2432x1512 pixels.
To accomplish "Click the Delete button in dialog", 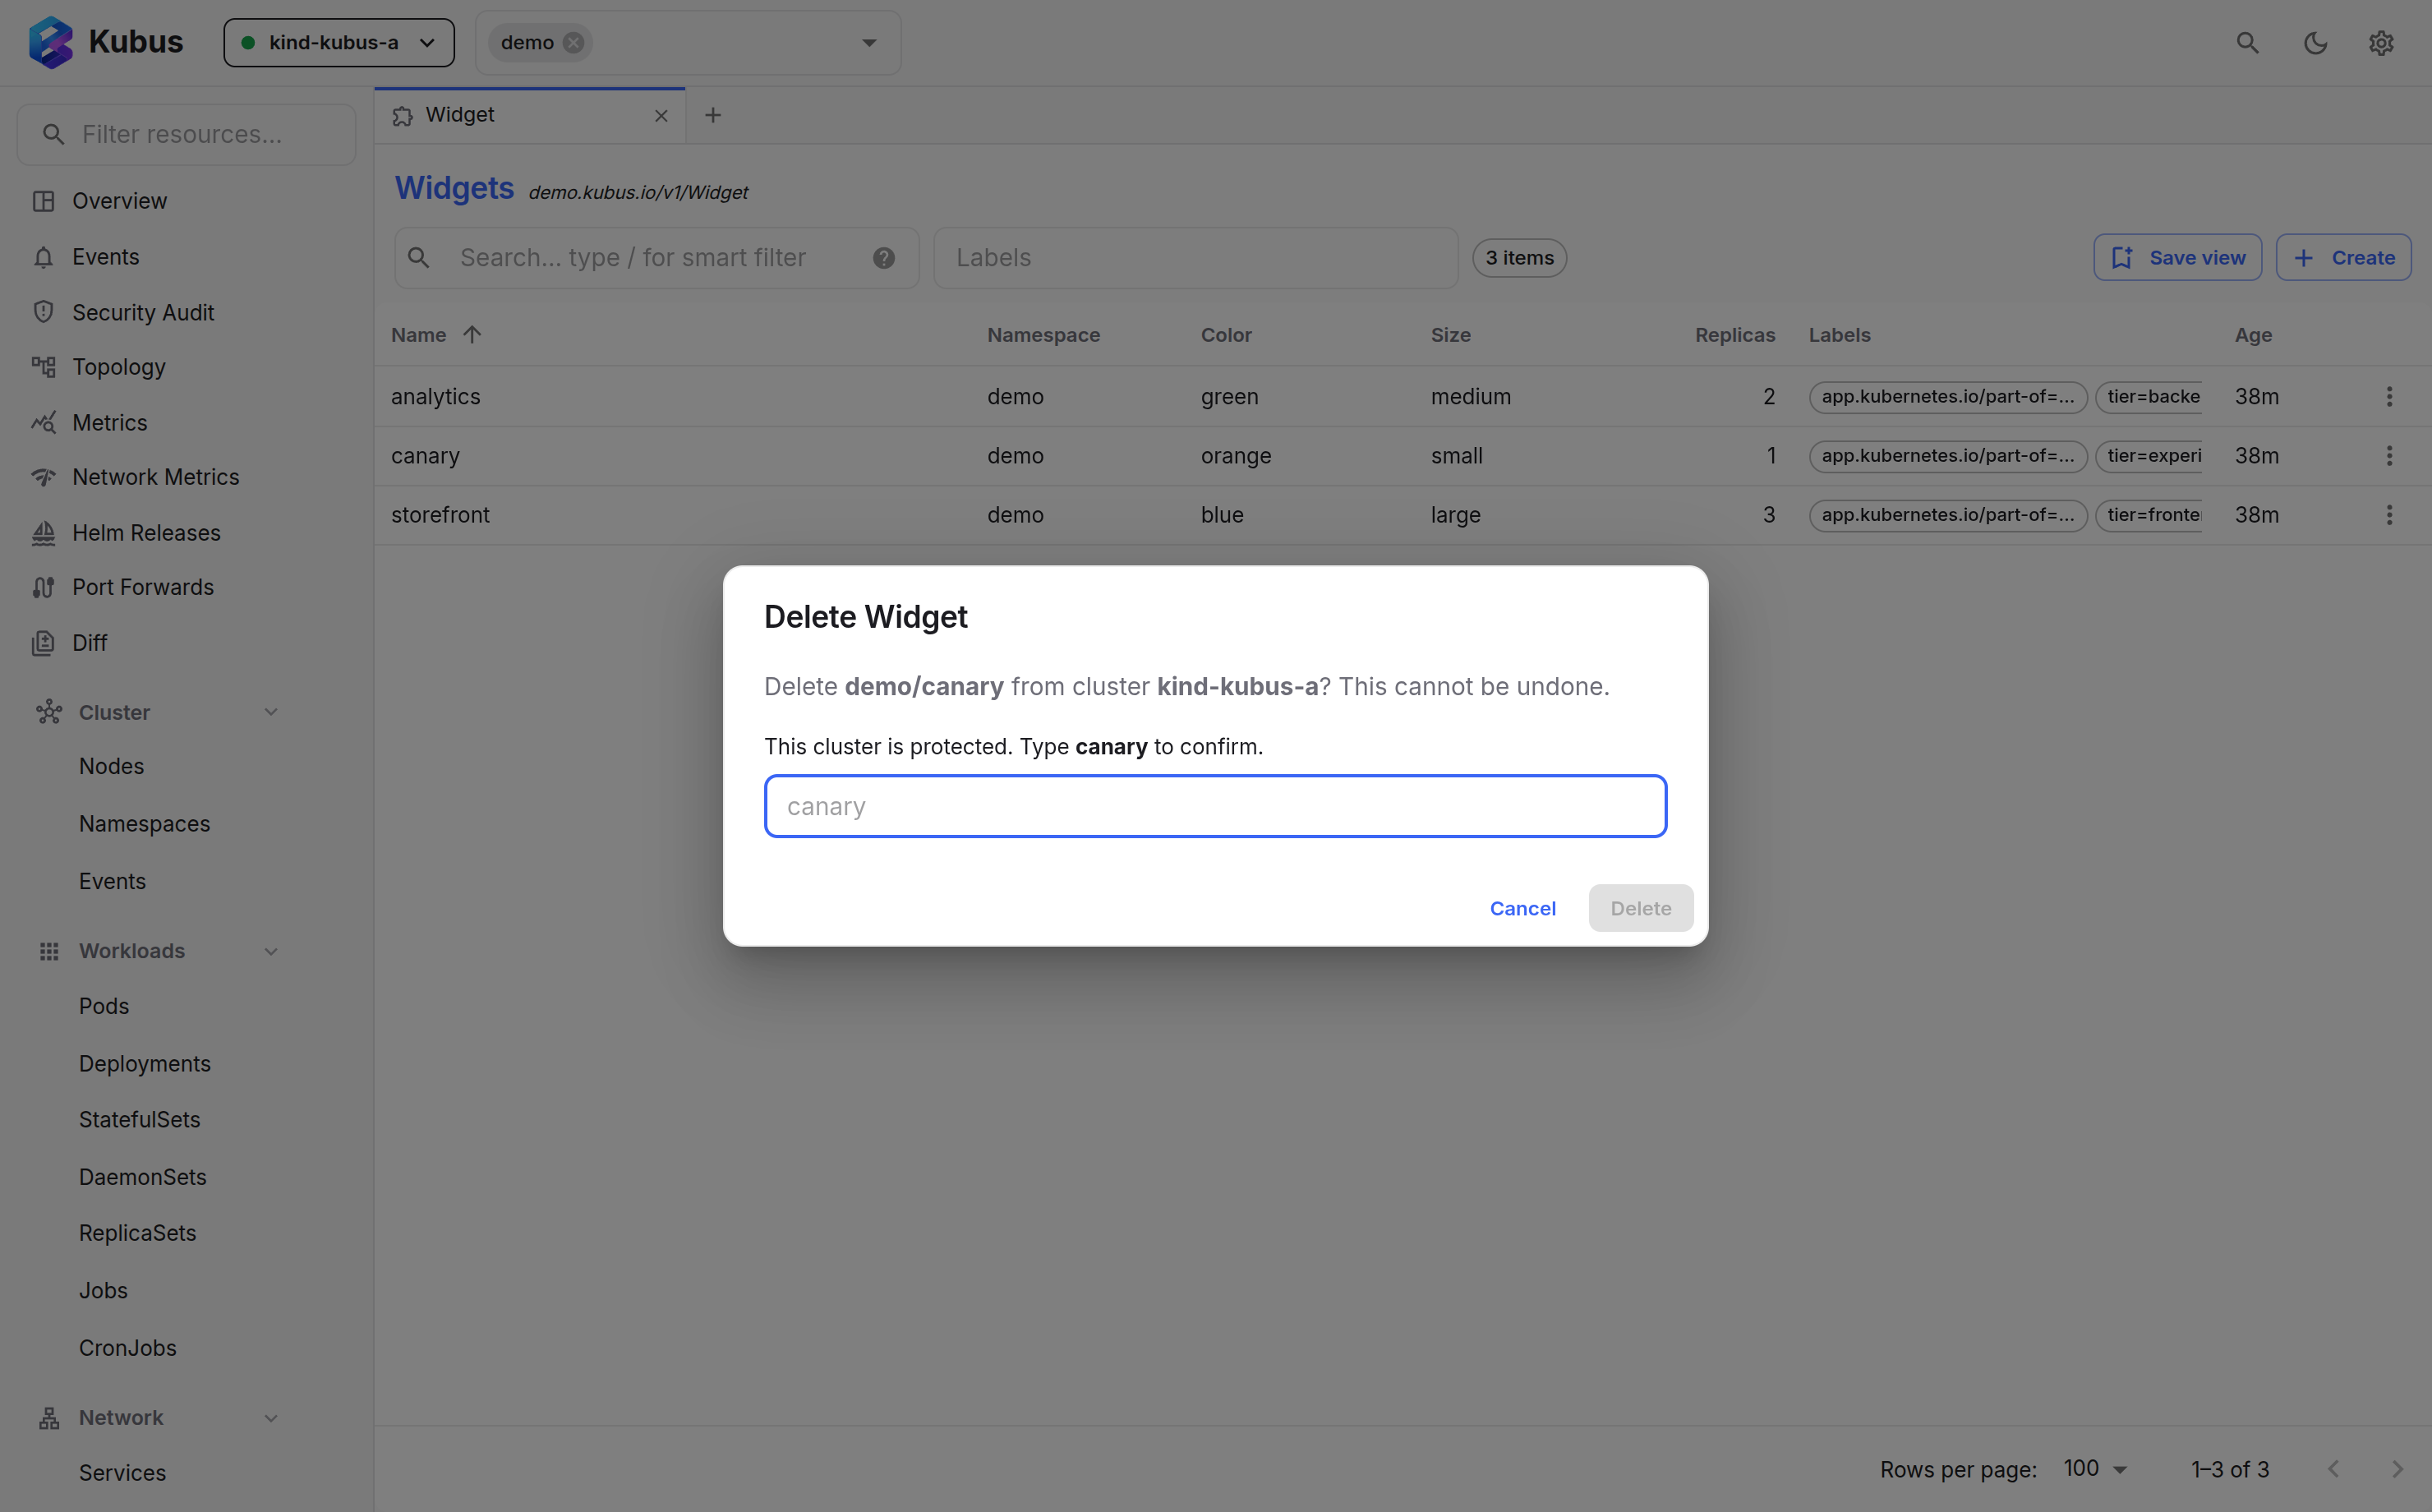I will [x=1640, y=908].
